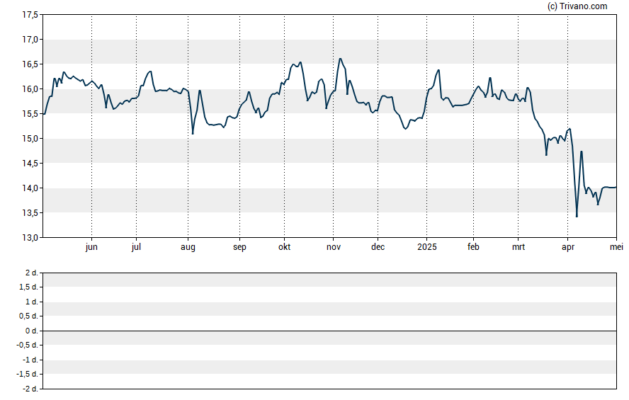The width and height of the screenshot is (629, 400).
Task: Click the 17,5 price axis value
Action: [30, 15]
